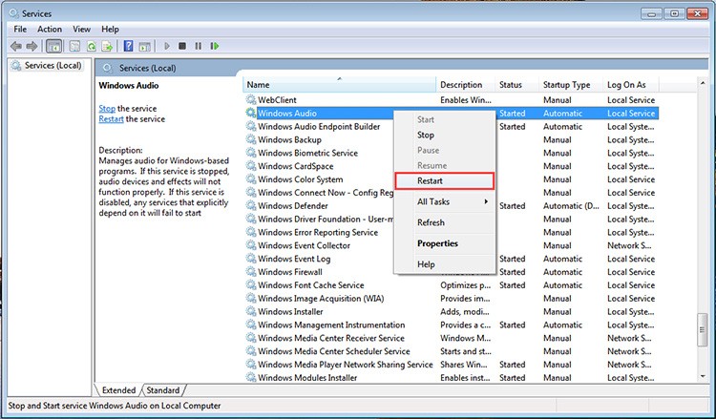Select Services (Local) tree node icon
716x419 pixels.
tap(16, 66)
